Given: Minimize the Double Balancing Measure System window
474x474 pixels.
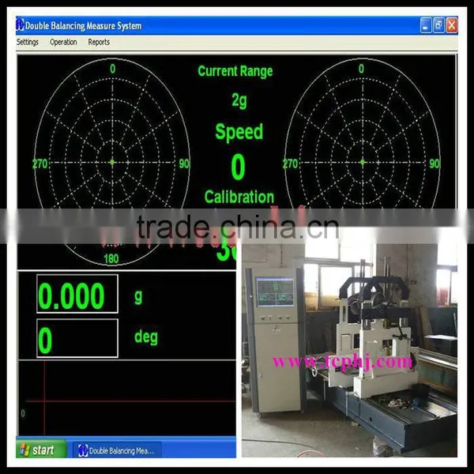Looking at the screenshot, I should tap(426, 25).
